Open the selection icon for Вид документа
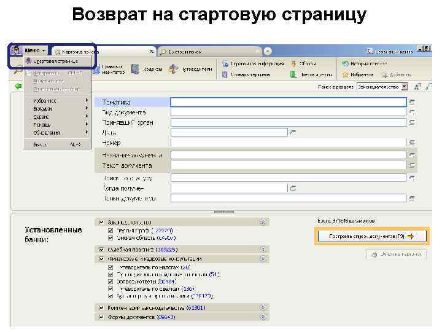This screenshot has width=442, height=332. [412, 113]
